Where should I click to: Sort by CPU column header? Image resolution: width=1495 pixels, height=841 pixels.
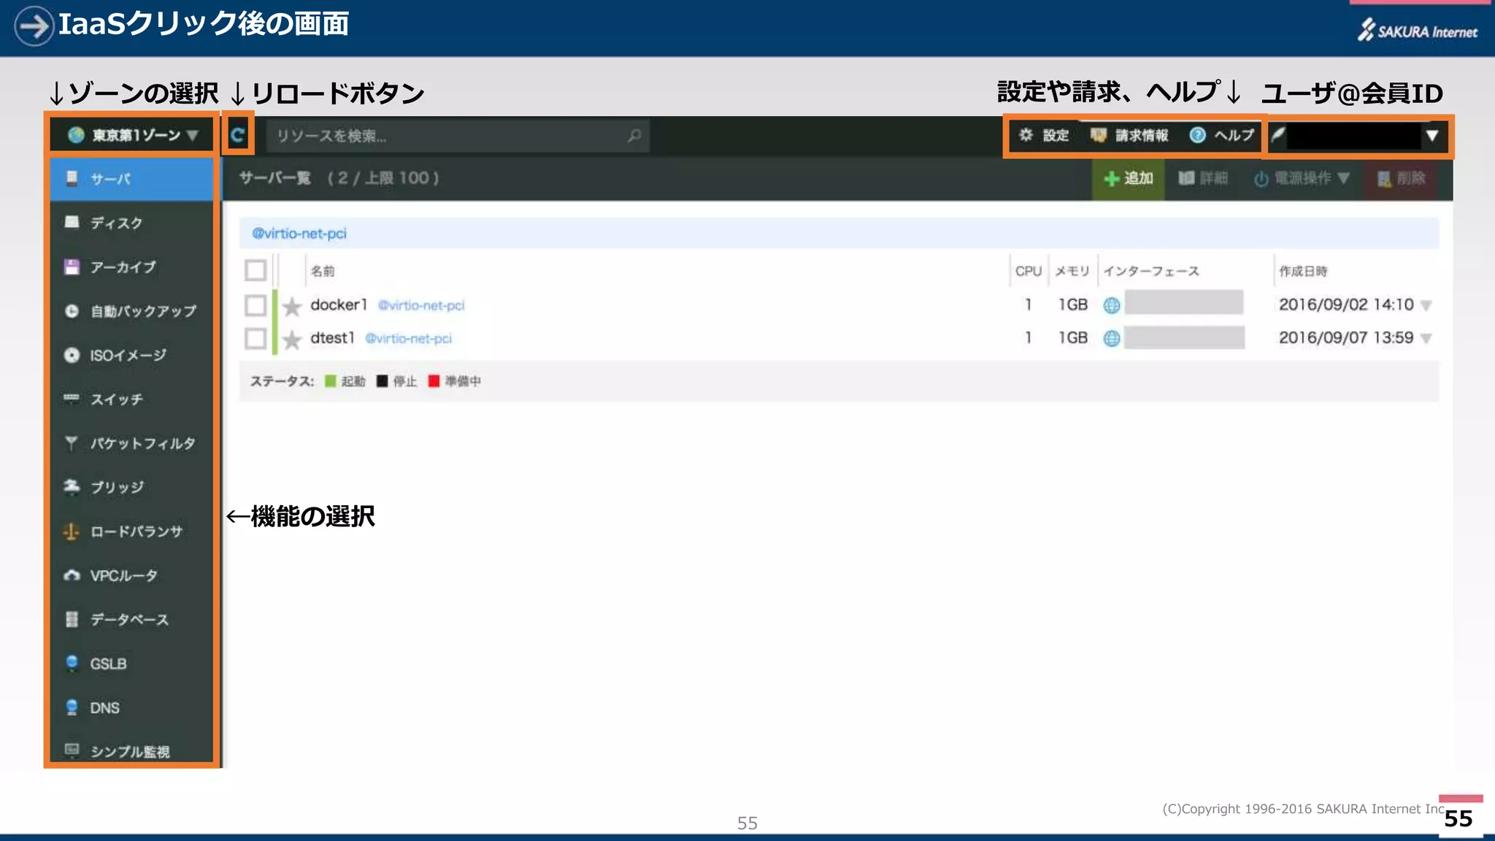click(1028, 271)
